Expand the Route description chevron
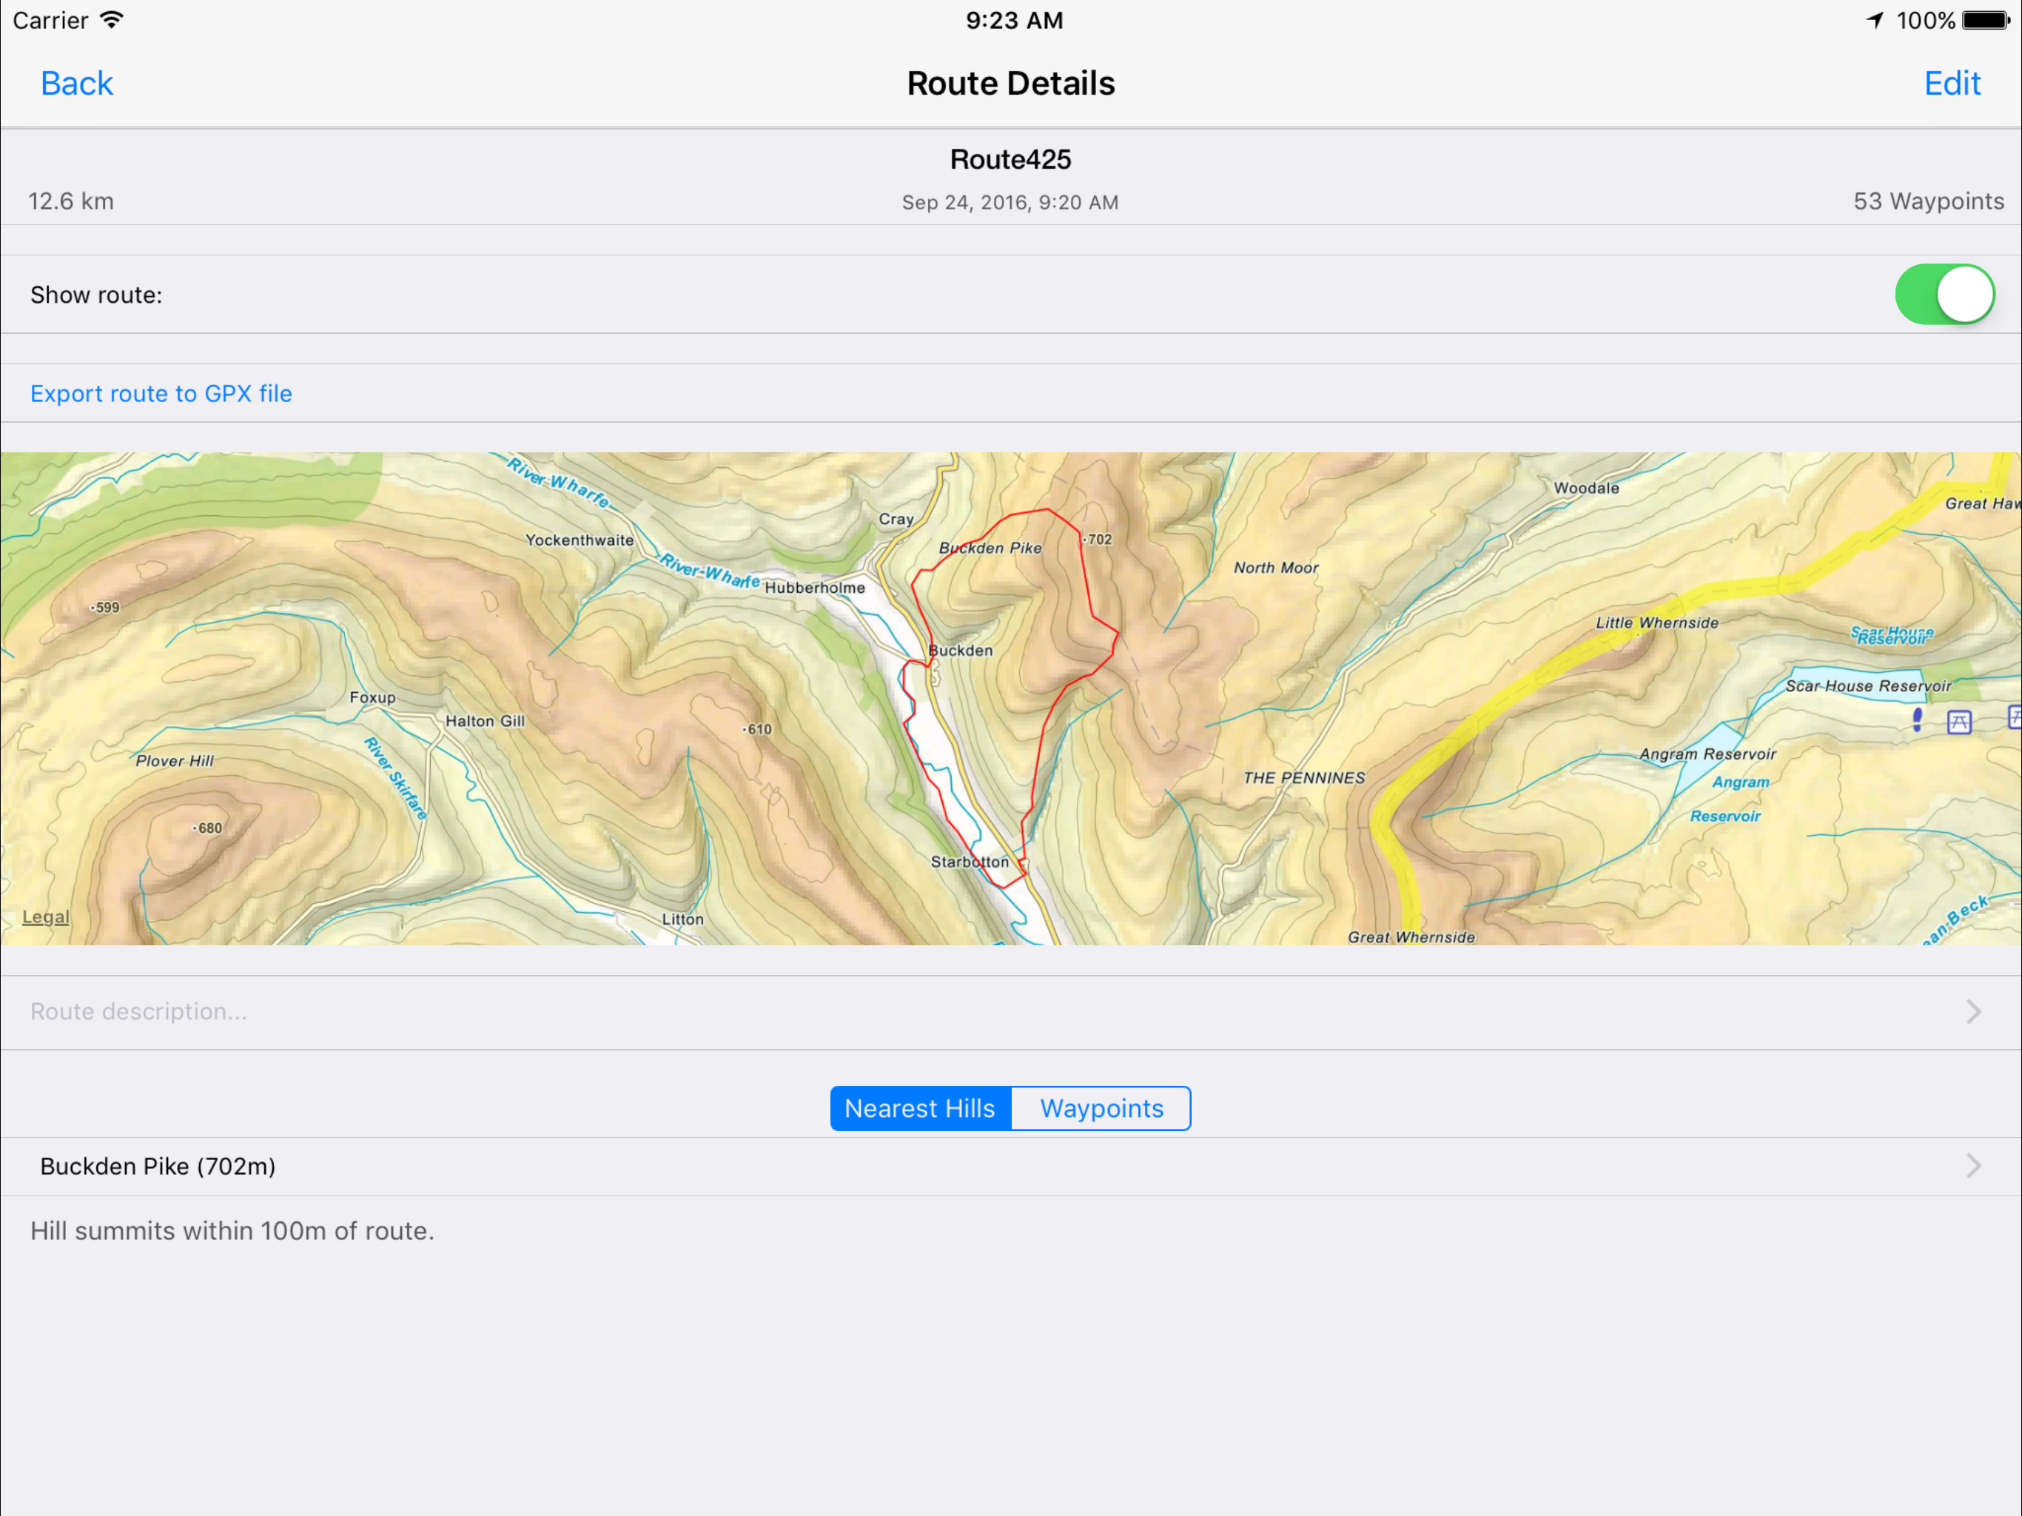 pos(1974,1011)
